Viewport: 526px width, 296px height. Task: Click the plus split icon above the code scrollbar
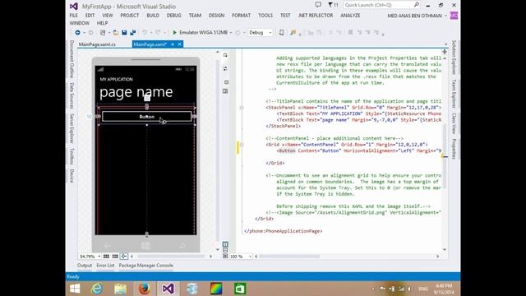click(445, 52)
